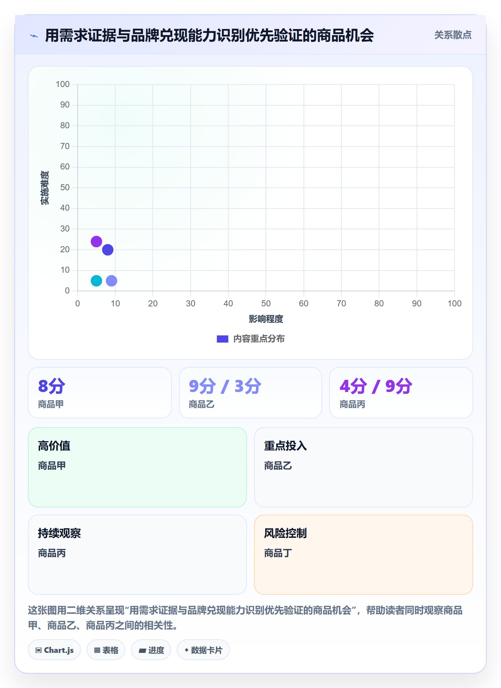501x688 pixels.
Task: Click the blue legend color swatch
Action: 223,339
